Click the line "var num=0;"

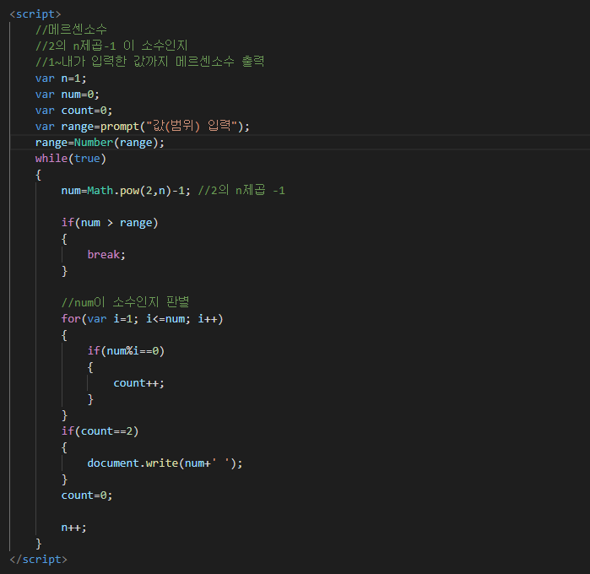[x=68, y=94]
